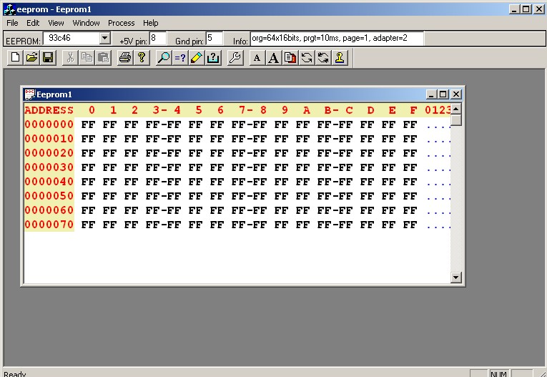Save with the floppy disk icon
547x377 pixels.
pos(48,58)
